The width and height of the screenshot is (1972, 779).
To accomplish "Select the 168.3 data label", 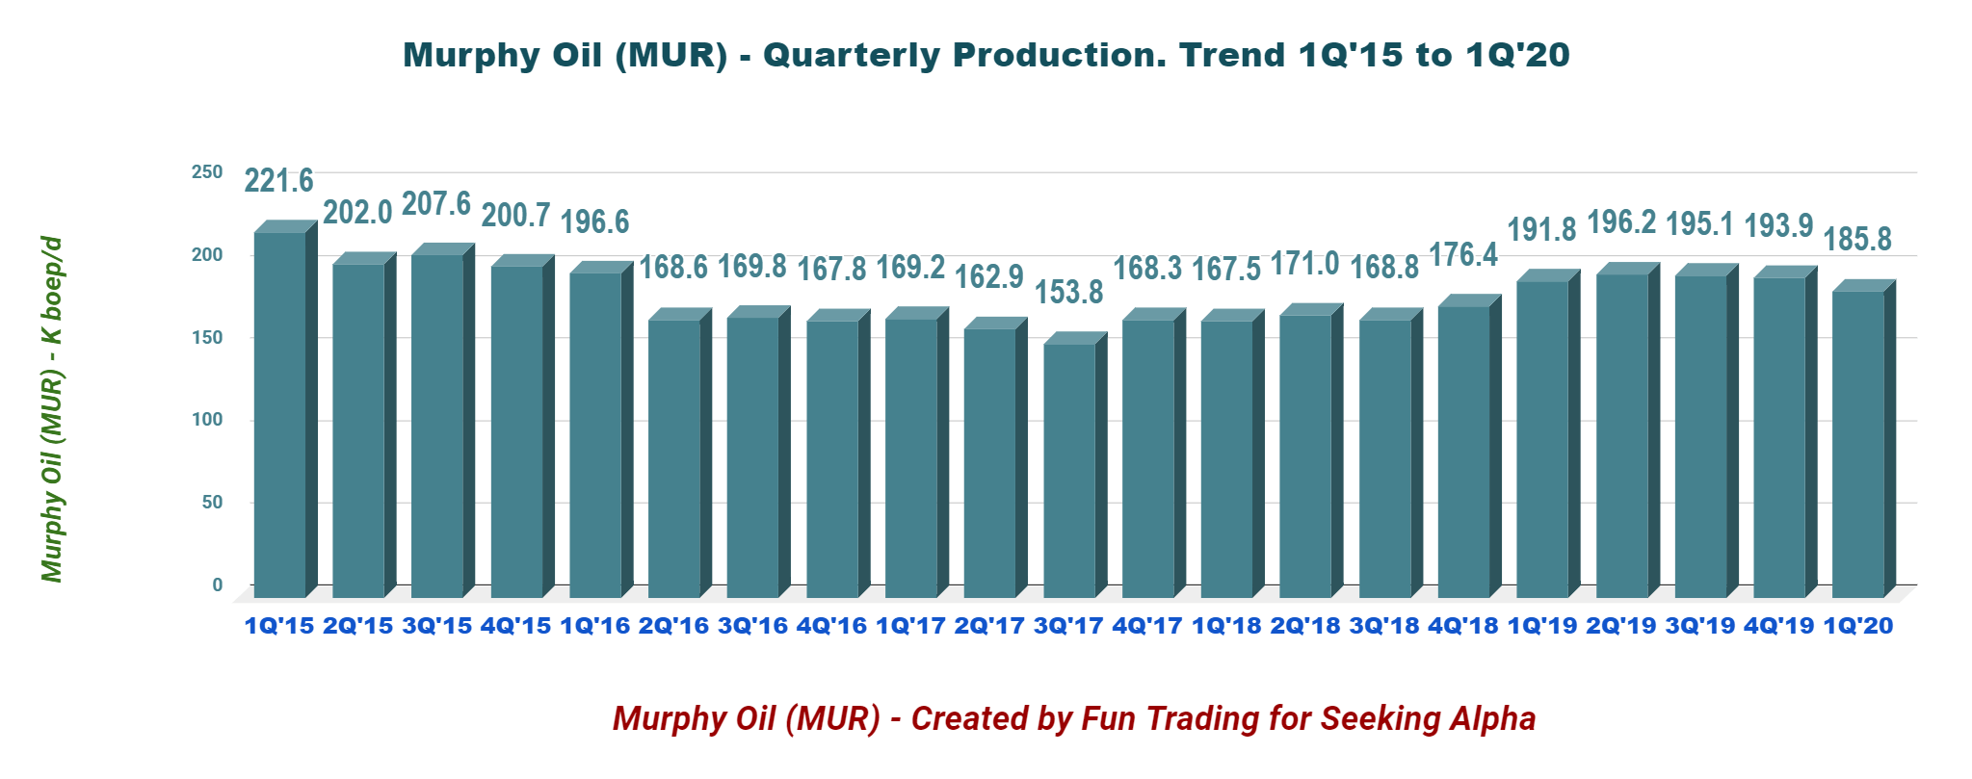I will [1147, 268].
